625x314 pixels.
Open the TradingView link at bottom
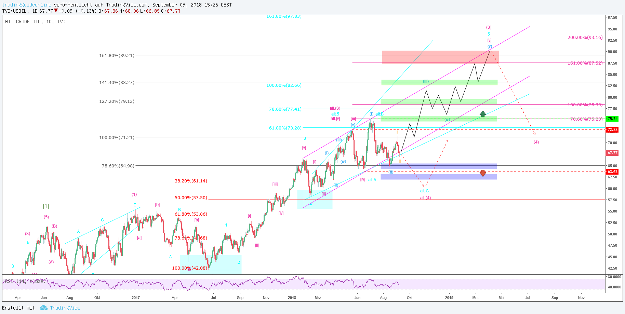pos(65,308)
